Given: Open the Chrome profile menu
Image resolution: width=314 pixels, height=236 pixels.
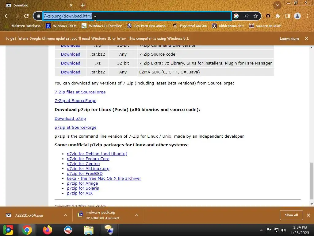Looking at the screenshot, I should [297, 16].
